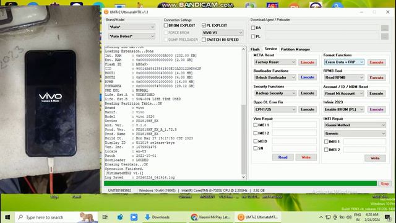Expand the Backup Security dropdown
The image size is (396, 223).
click(275, 93)
